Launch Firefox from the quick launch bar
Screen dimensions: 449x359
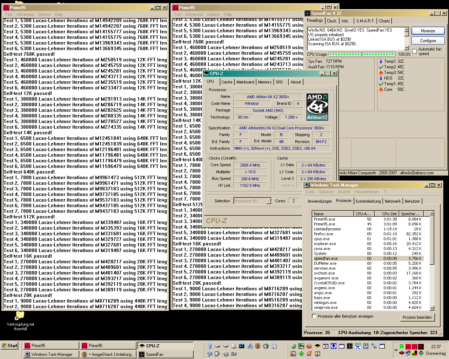258,346
